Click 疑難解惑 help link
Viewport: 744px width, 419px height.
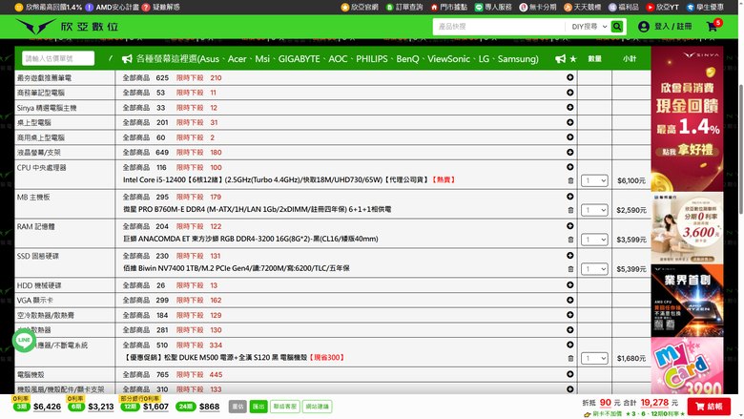click(161, 7)
